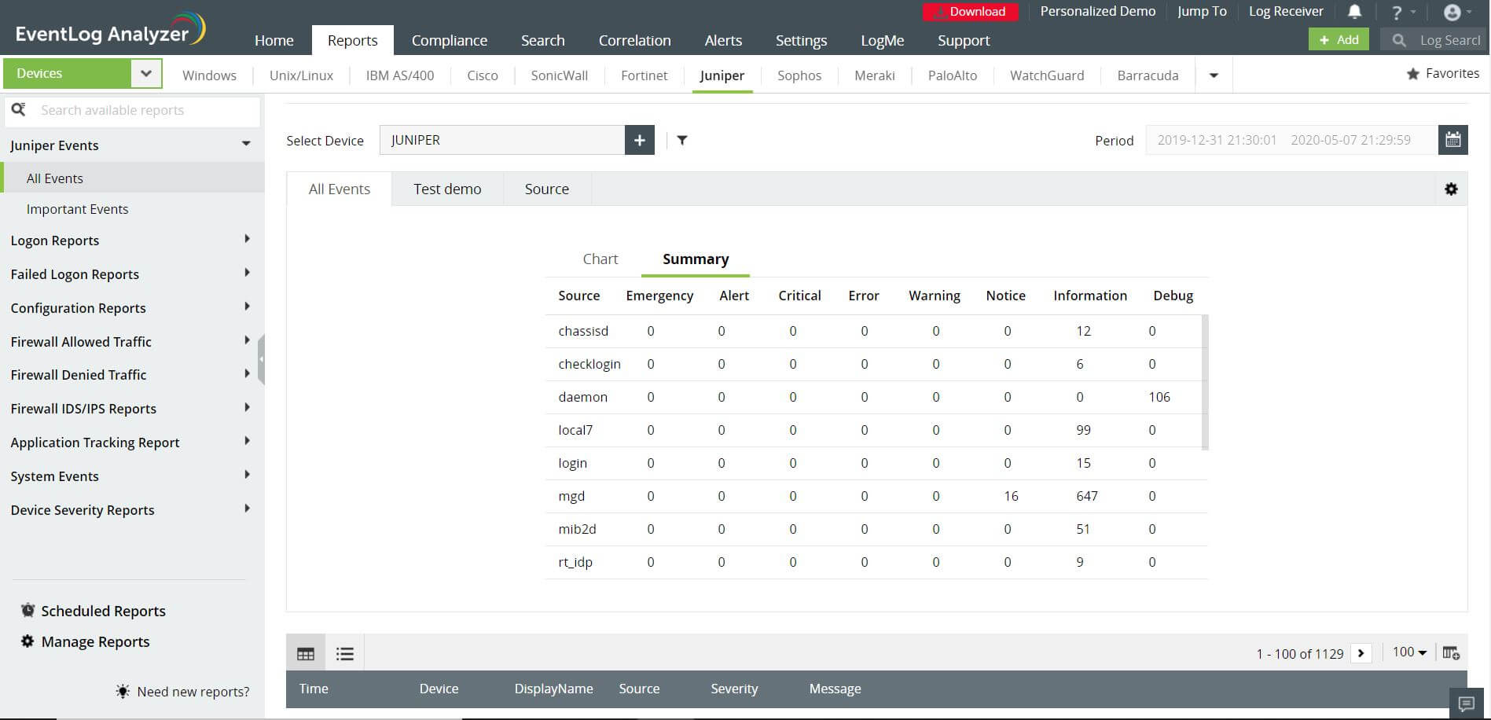This screenshot has height=720, width=1491.
Task: Open the Settings tab
Action: [x=801, y=40]
